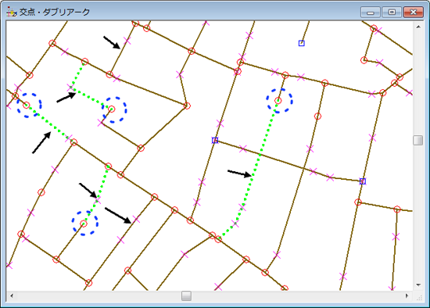This screenshot has width=430, height=308.
Task: Click the down arrow of the vertical scrollbar
Action: click(x=418, y=285)
